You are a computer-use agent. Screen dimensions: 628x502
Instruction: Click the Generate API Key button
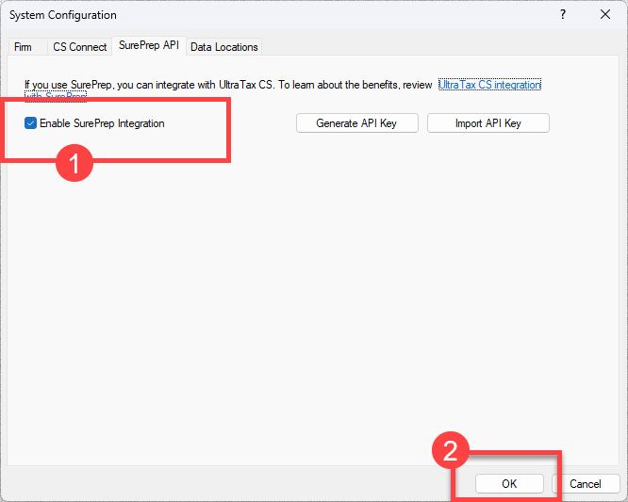tap(356, 123)
